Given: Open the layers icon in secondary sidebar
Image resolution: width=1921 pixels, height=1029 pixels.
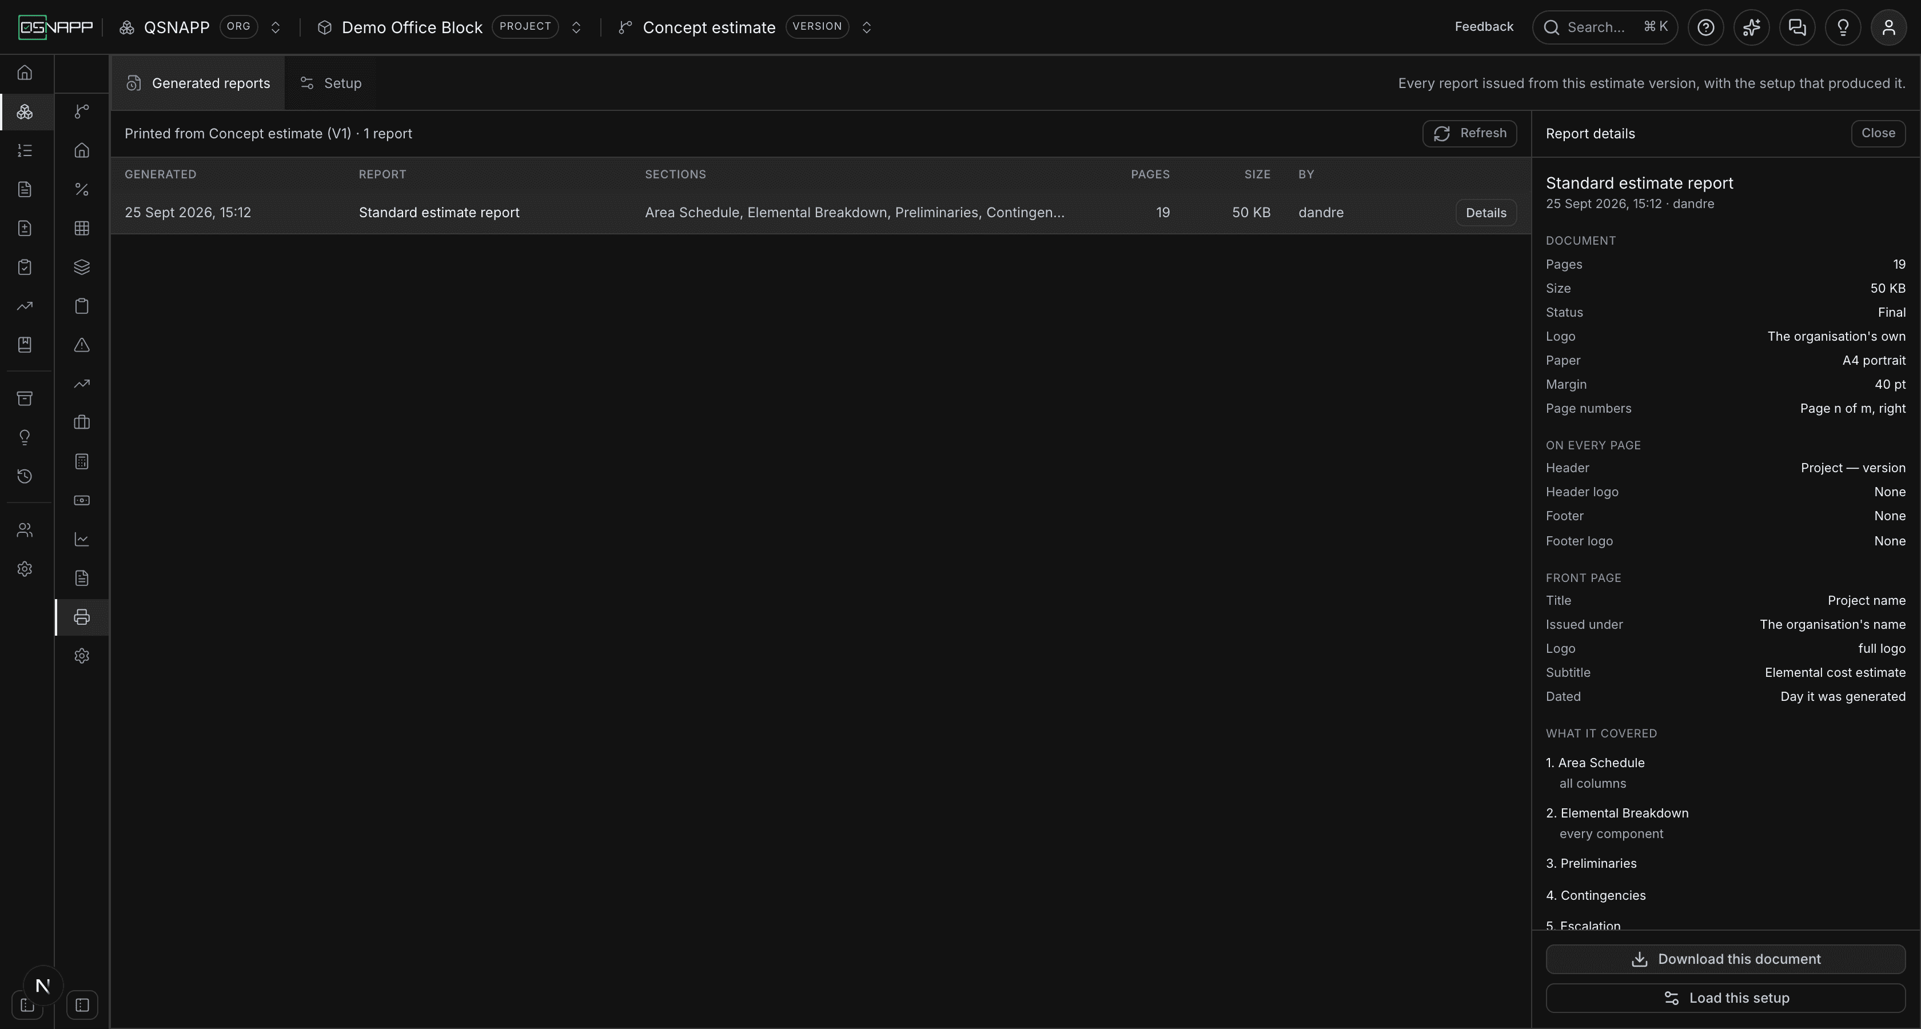Looking at the screenshot, I should [82, 267].
